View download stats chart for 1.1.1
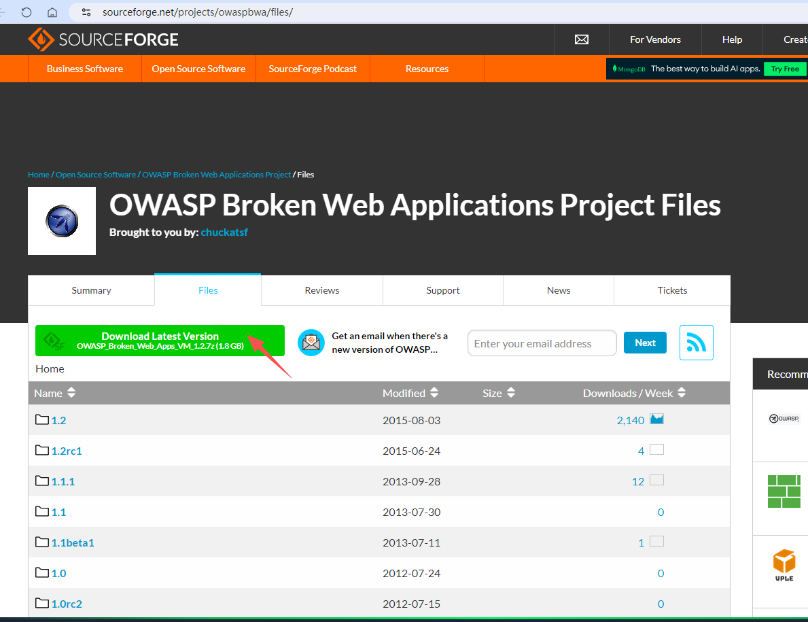The width and height of the screenshot is (808, 622). pos(656,481)
